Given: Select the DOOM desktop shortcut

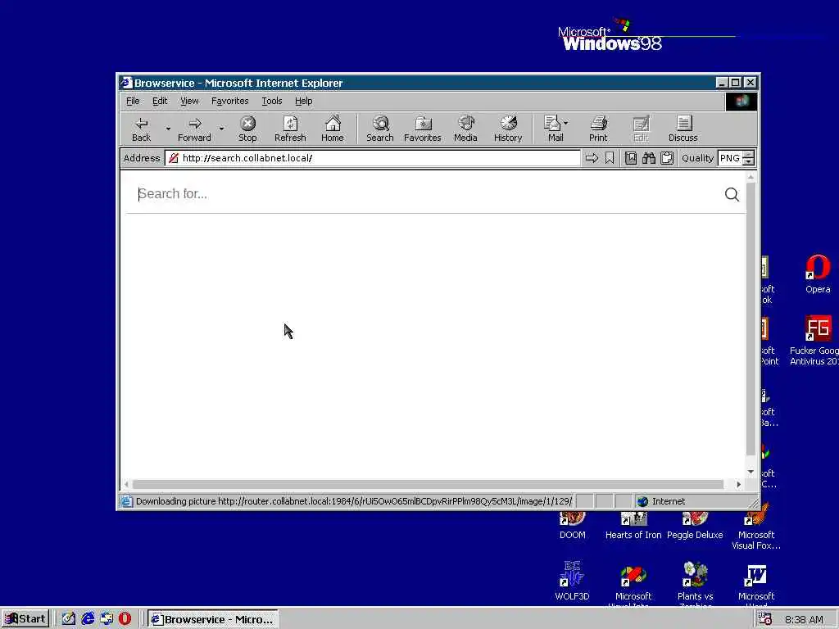Looking at the screenshot, I should 572,525.
